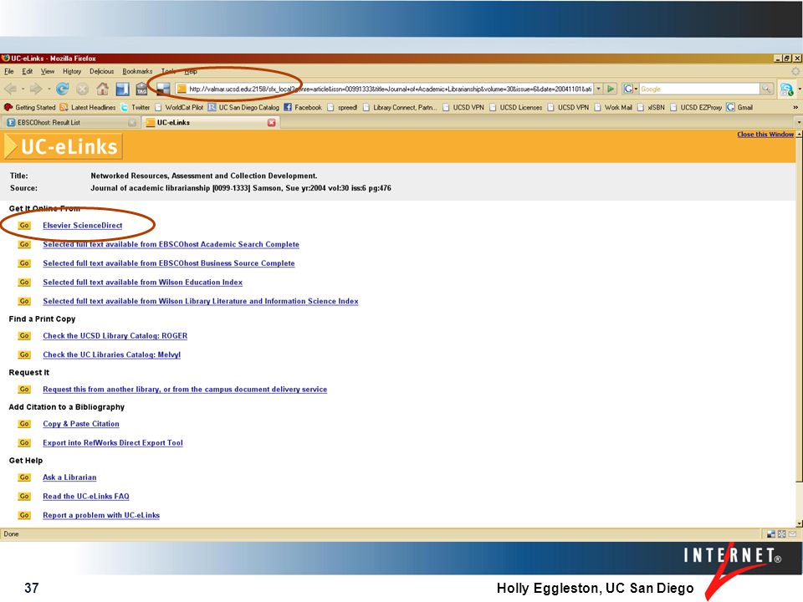The width and height of the screenshot is (803, 602).
Task: Go back with the Back arrow
Action: click(x=10, y=89)
